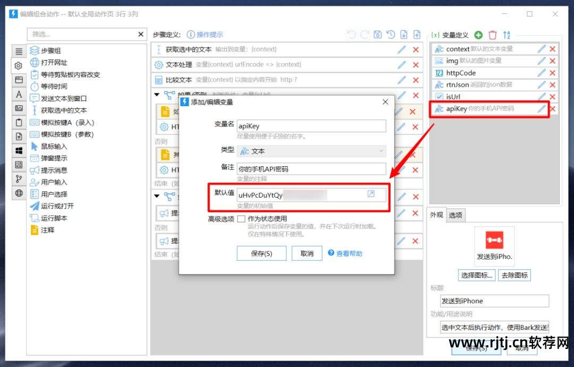Edit the 获取选中的文本 step
Screen dimensions: 574x367
click(x=402, y=49)
